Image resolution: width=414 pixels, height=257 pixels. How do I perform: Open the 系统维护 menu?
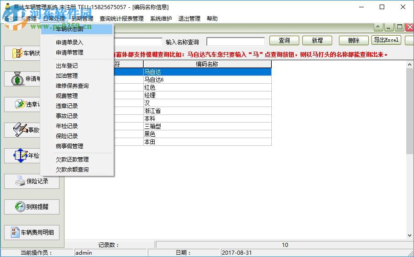click(x=161, y=18)
